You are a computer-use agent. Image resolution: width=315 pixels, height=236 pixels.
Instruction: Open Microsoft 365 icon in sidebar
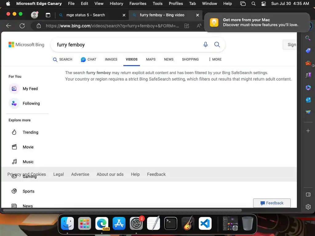pos(308,88)
